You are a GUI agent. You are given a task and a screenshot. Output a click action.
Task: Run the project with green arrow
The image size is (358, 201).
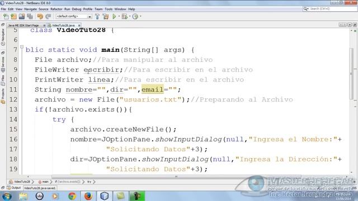tap(114, 16)
